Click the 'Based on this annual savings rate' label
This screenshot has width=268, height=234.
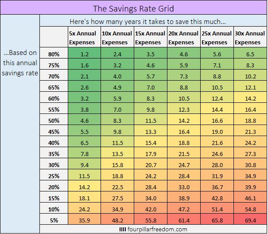click(20, 63)
